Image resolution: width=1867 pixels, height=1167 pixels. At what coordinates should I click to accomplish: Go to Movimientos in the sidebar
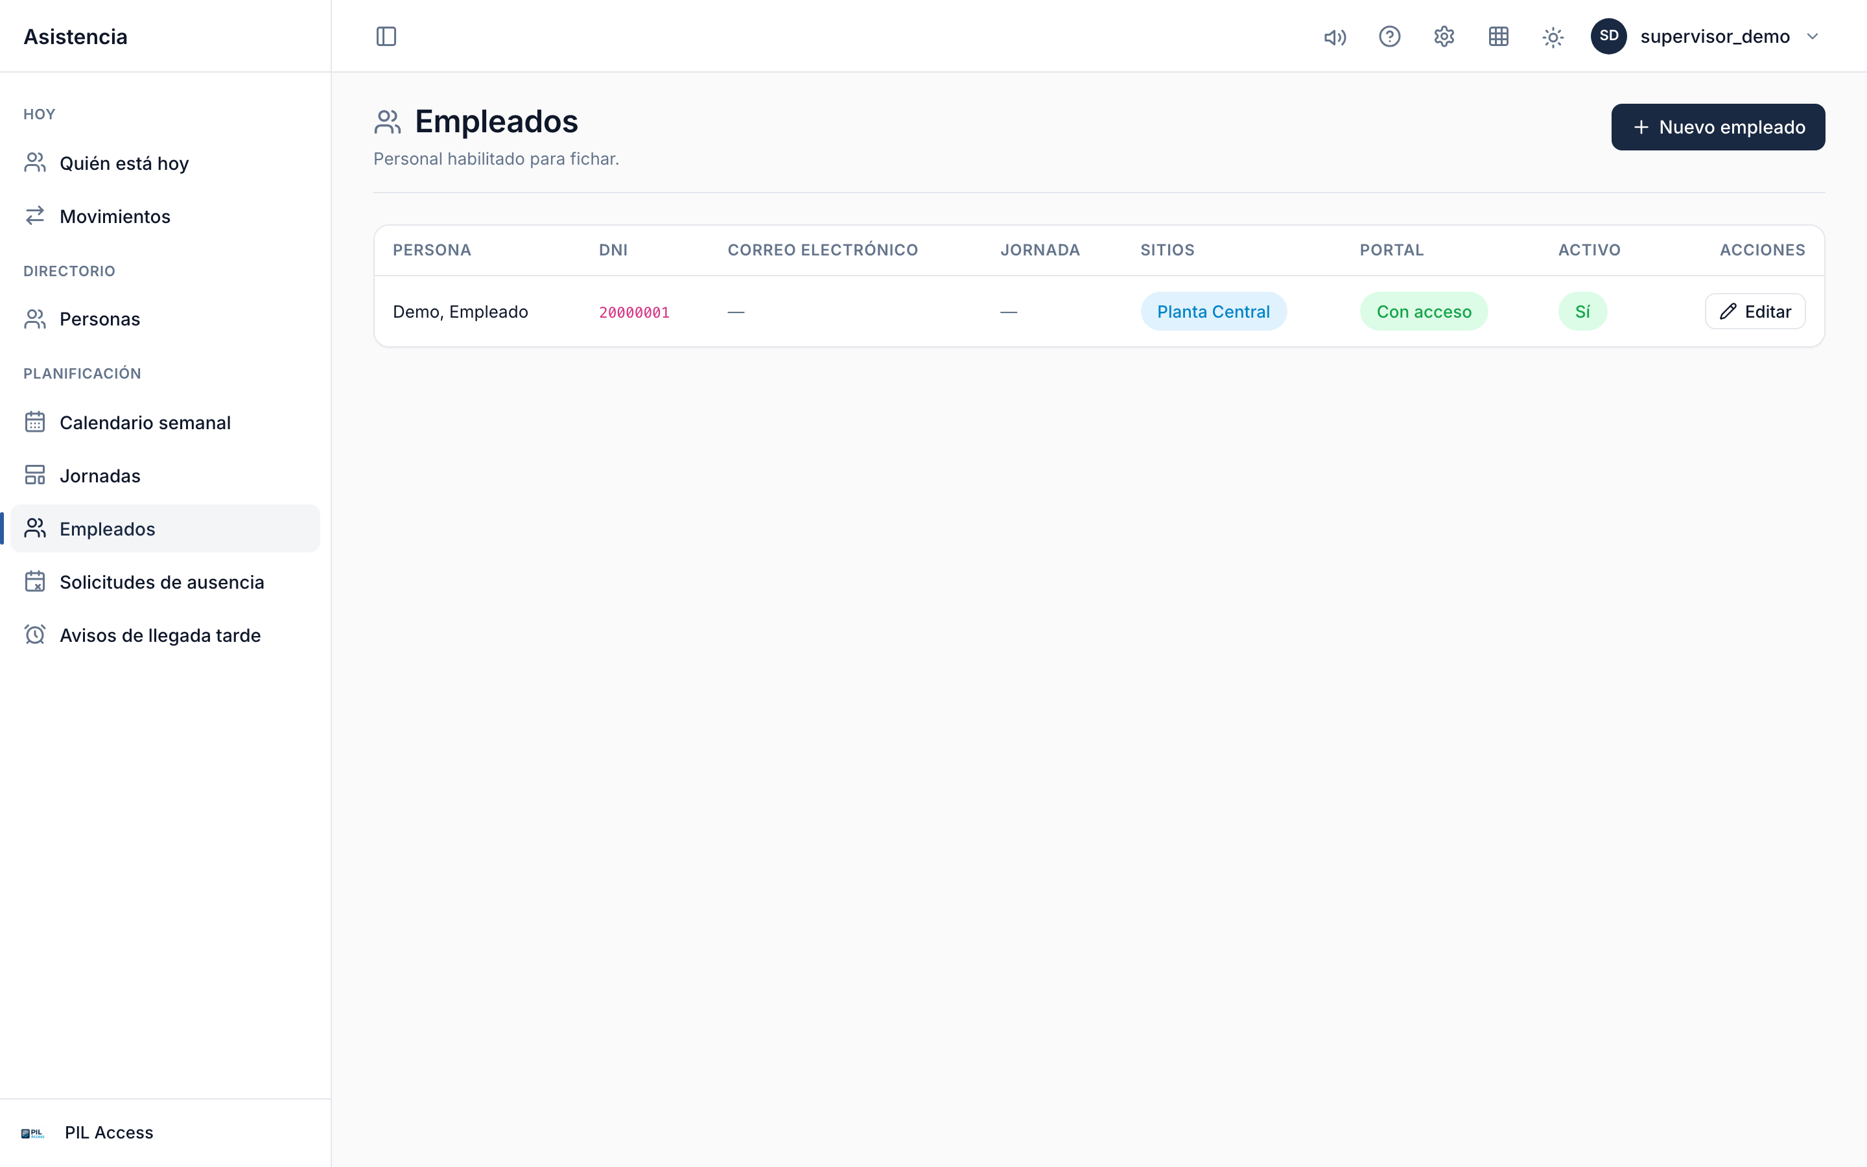tap(165, 216)
